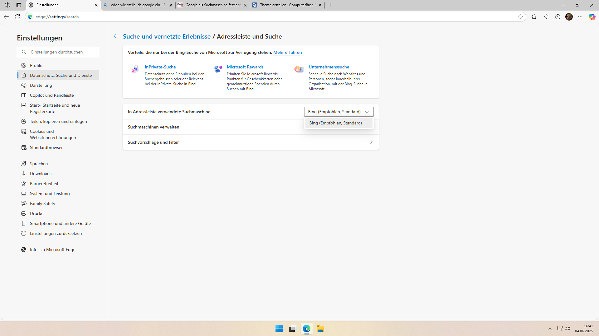
Task: Bookmark page with address bar star
Action: (520, 17)
